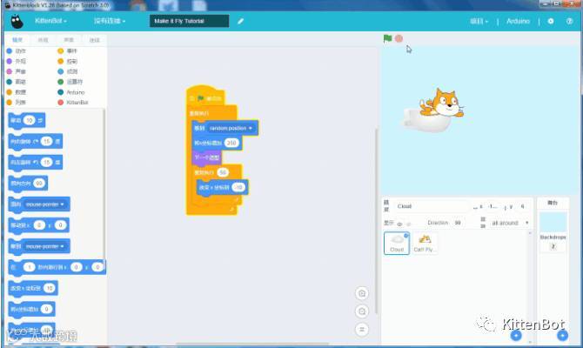Select the green Operators category dot

coord(61,82)
